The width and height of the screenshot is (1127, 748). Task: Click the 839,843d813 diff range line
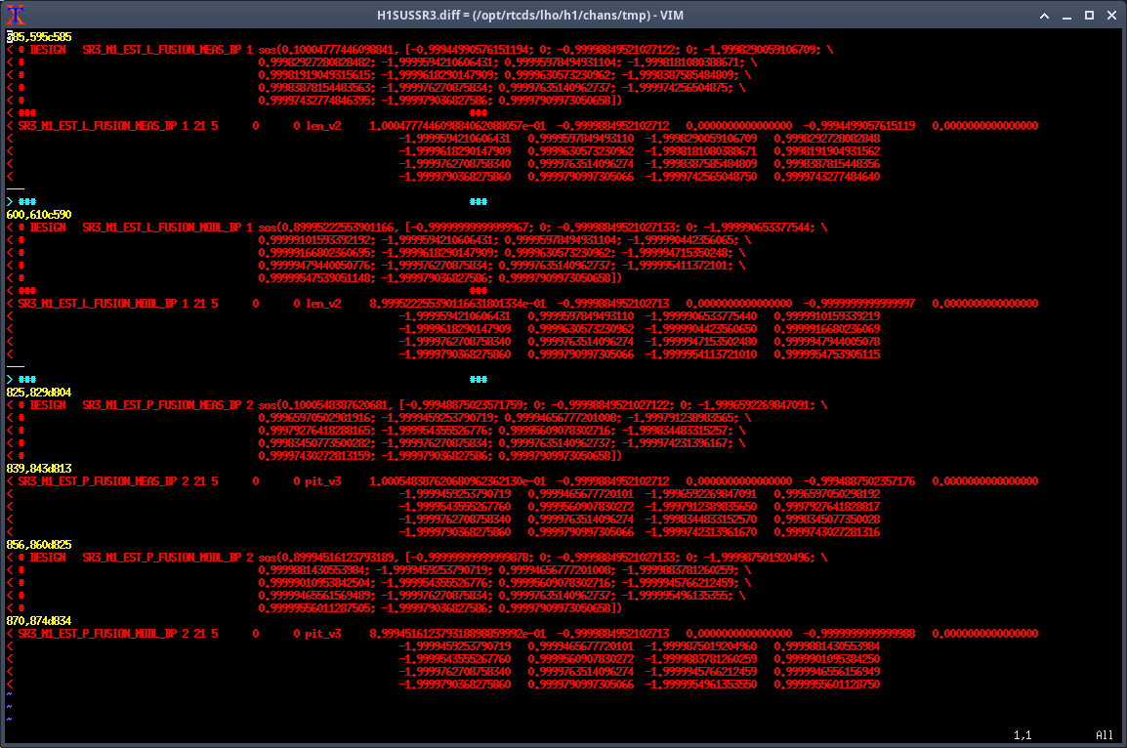(x=39, y=469)
